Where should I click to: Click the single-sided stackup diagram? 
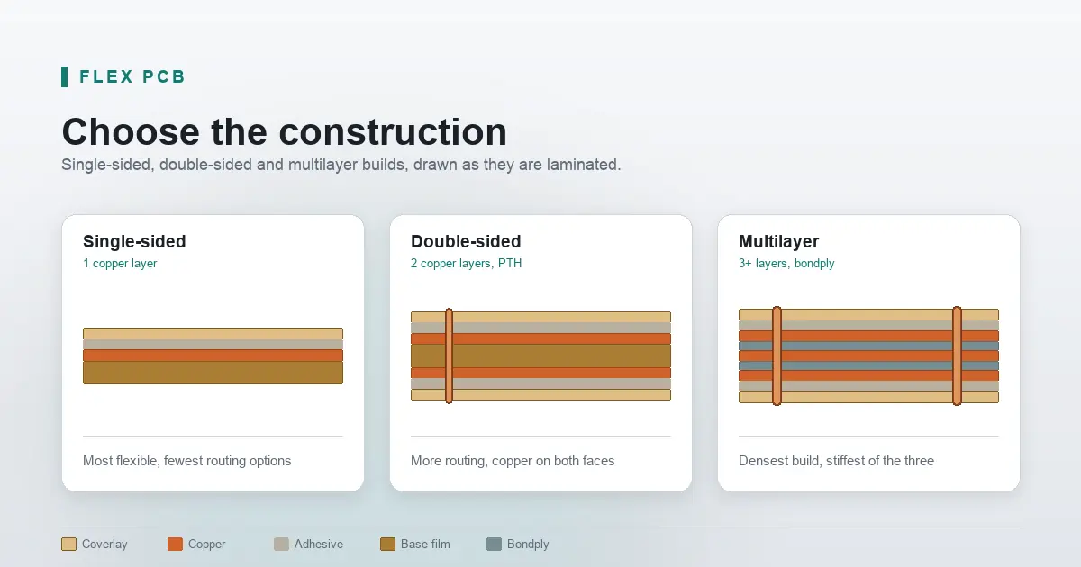click(213, 355)
